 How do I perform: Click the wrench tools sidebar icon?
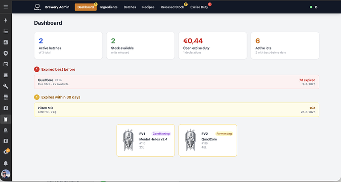[5, 86]
